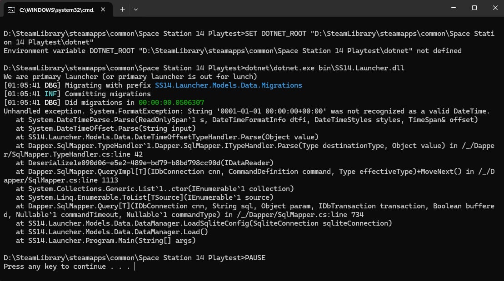Click the 'SET DOTNET_ROOT' command text
The width and height of the screenshot is (504, 281).
[x=275, y=34]
